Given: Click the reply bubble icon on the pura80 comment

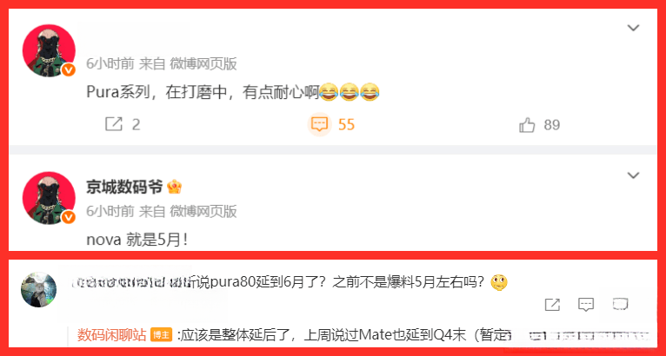Looking at the screenshot, I should click(586, 304).
